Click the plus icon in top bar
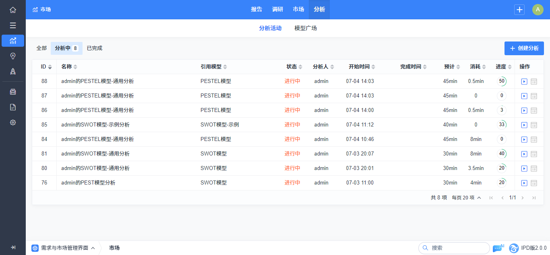Screen dimensions: 550x255 coord(519,10)
